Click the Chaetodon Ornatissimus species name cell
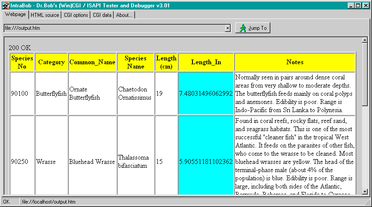 point(135,93)
